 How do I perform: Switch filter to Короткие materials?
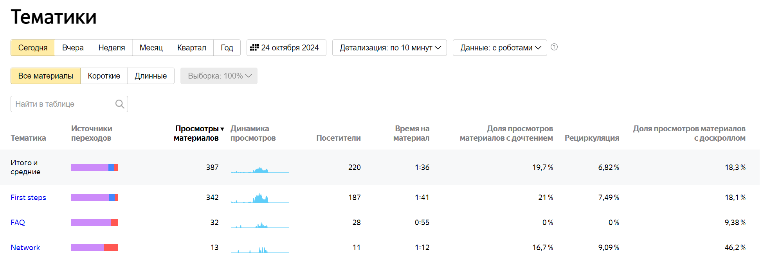coord(104,76)
